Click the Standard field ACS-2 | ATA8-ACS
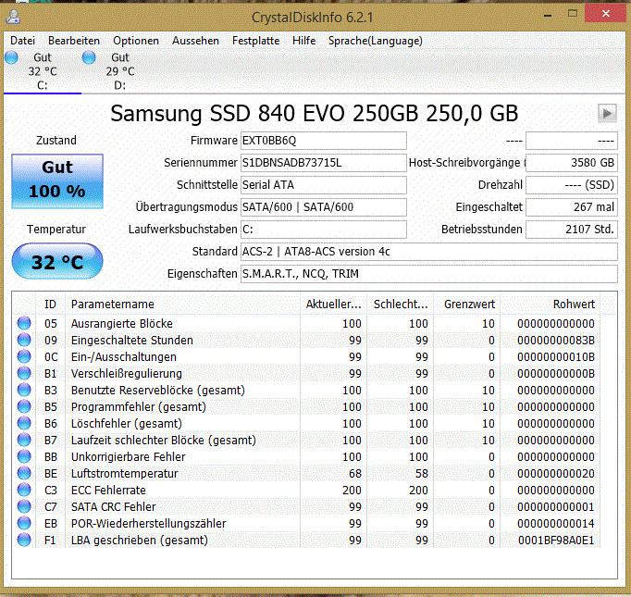Screen dimensions: 631x597 coord(429,252)
